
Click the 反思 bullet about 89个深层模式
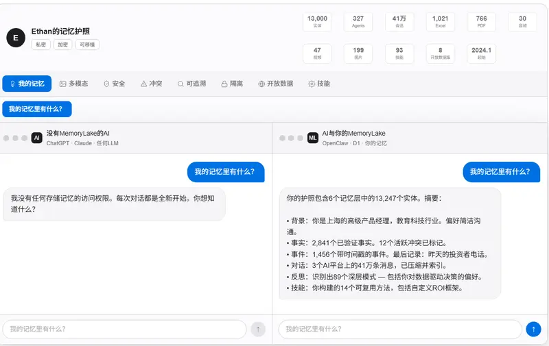(385, 276)
